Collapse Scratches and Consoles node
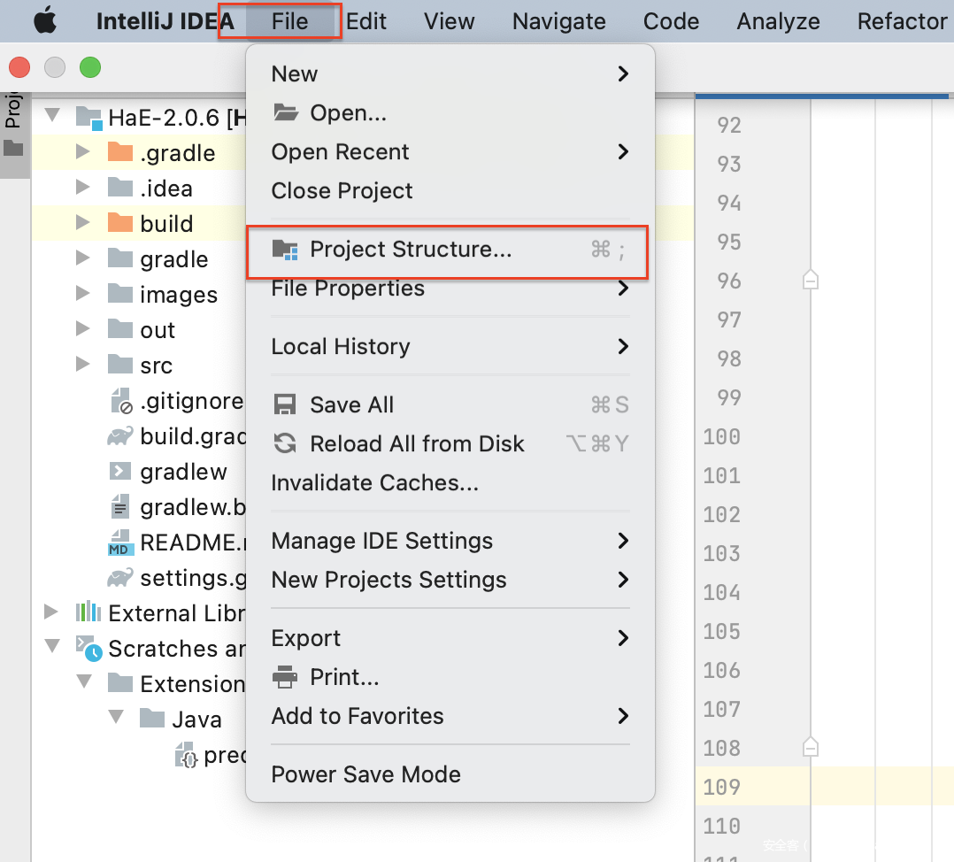 click(53, 646)
